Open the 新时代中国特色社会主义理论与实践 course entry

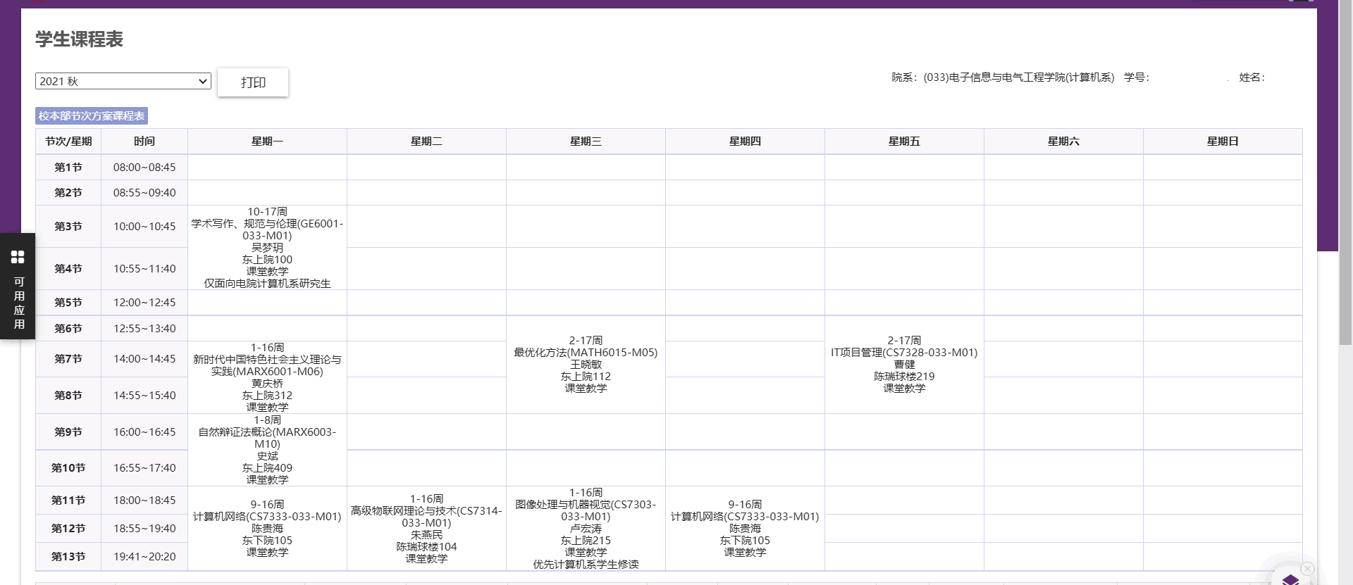tap(267, 377)
